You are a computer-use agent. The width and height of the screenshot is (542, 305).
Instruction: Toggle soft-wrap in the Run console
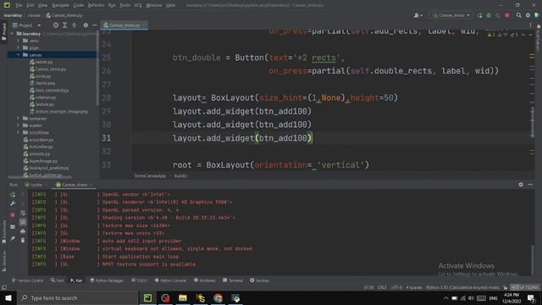pos(23,213)
